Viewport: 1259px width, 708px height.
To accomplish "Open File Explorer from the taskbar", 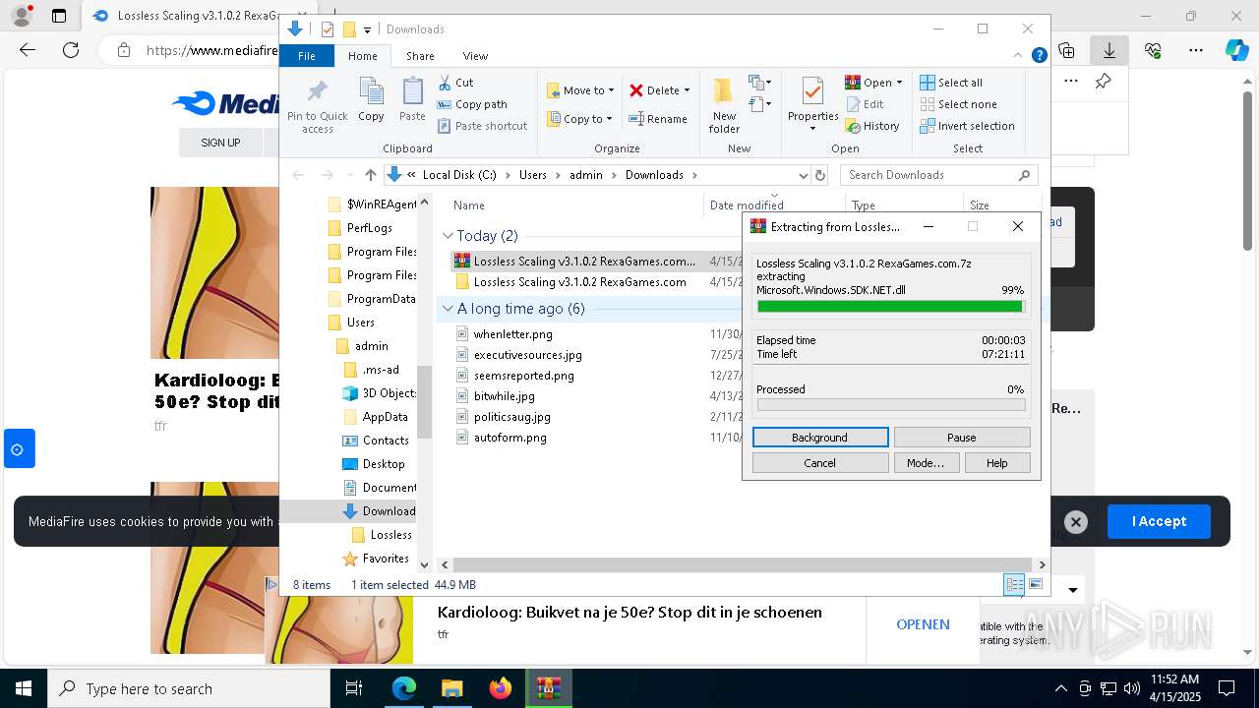I will coord(451,688).
